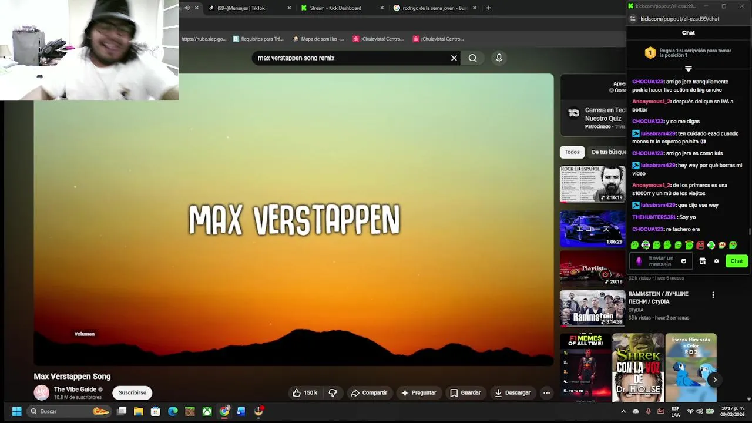Click the Preguntar button
This screenshot has height=423, width=752.
418,392
